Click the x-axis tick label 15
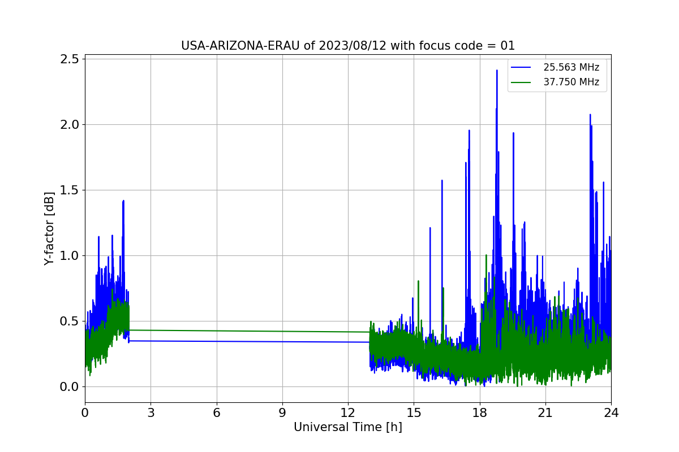Viewport: 679px width, 452px height. [x=414, y=412]
